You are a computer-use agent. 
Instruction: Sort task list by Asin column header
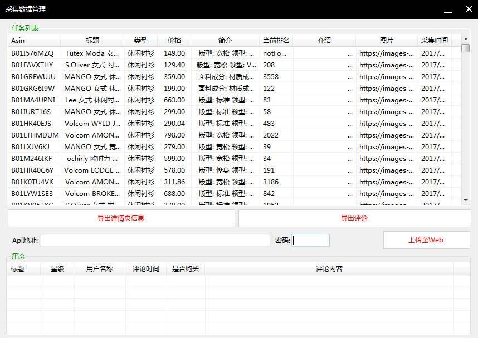click(35, 41)
